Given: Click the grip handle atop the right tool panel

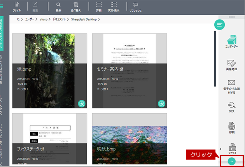Looking at the screenshot, I should tap(232, 17).
